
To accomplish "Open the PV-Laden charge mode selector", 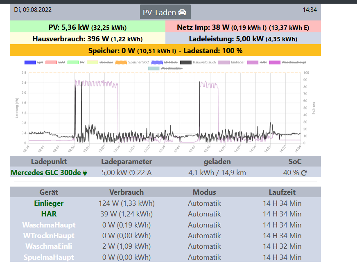I will point(165,13).
